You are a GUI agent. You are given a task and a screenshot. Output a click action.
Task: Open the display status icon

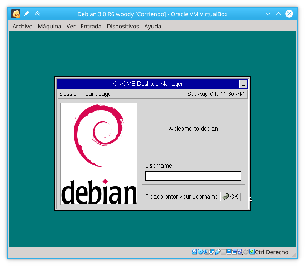pos(229,252)
